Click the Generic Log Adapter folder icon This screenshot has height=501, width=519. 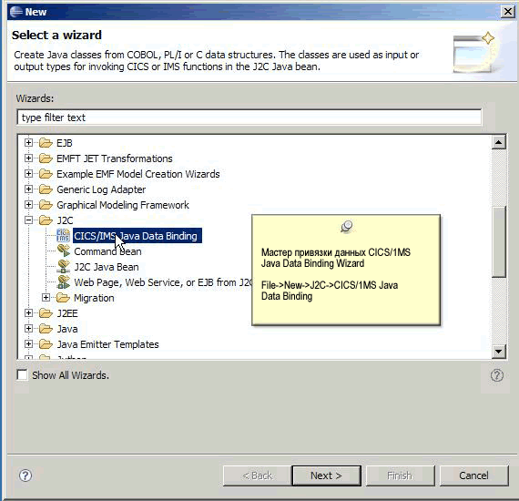point(46,189)
